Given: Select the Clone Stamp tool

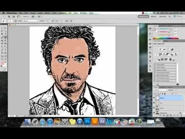Looking at the screenshot, I should tap(2, 41).
